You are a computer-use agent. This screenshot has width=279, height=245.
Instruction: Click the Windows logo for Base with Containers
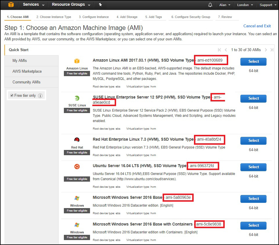[77, 225]
